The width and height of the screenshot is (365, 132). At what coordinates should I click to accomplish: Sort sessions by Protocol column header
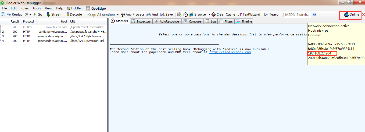28,21
